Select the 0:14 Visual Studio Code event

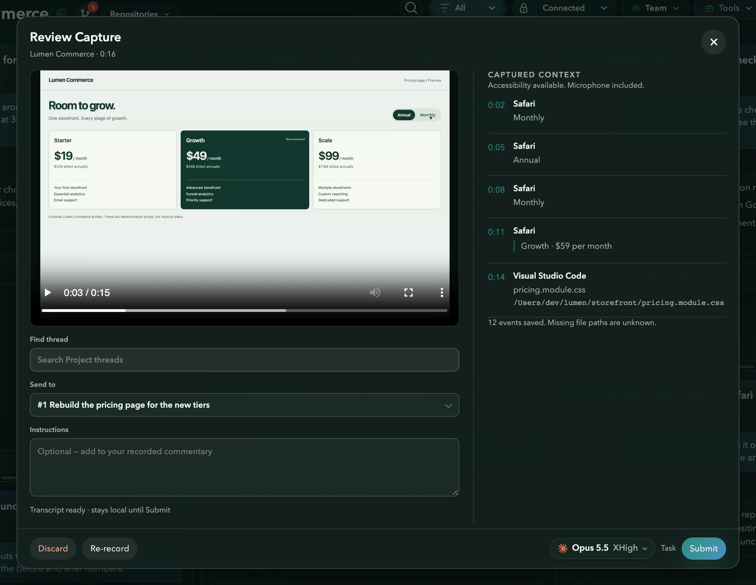pos(607,290)
